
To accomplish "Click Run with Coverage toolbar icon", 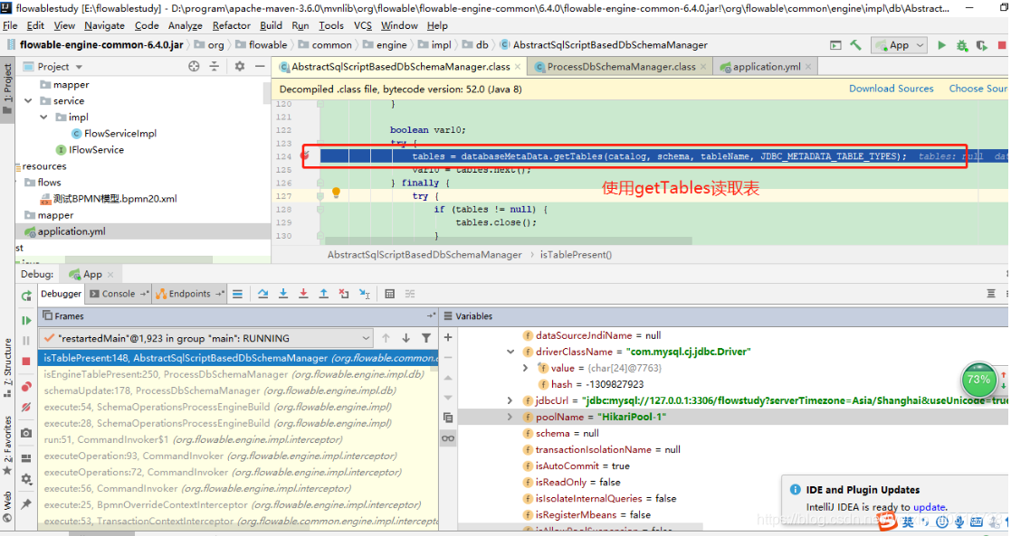I will point(982,46).
